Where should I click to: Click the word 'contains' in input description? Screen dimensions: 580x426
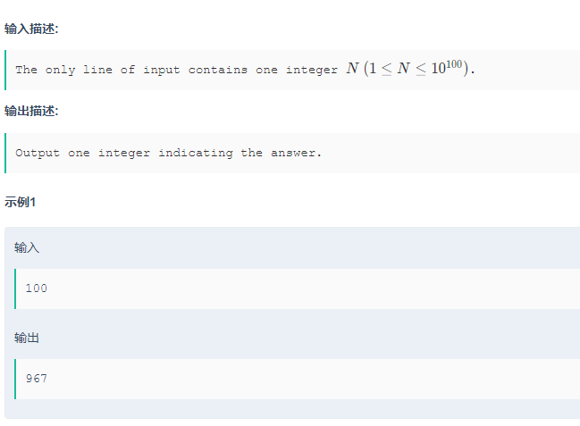218,70
